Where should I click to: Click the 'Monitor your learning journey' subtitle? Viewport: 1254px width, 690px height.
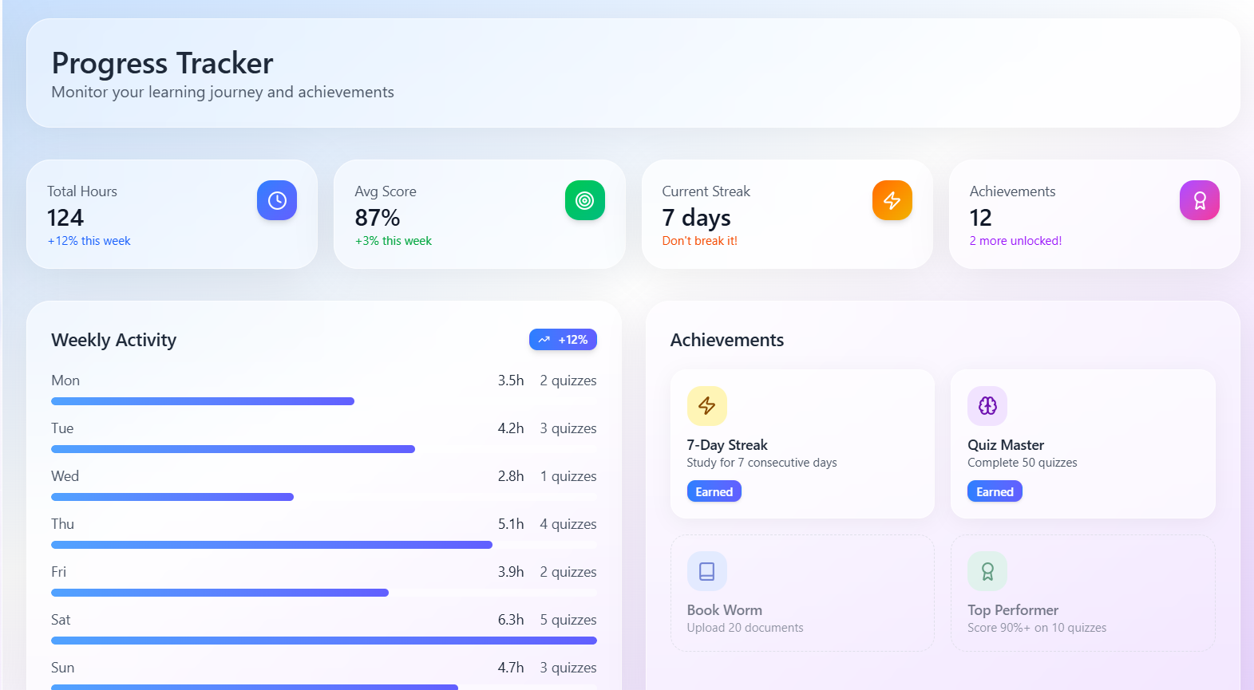pyautogui.click(x=223, y=92)
